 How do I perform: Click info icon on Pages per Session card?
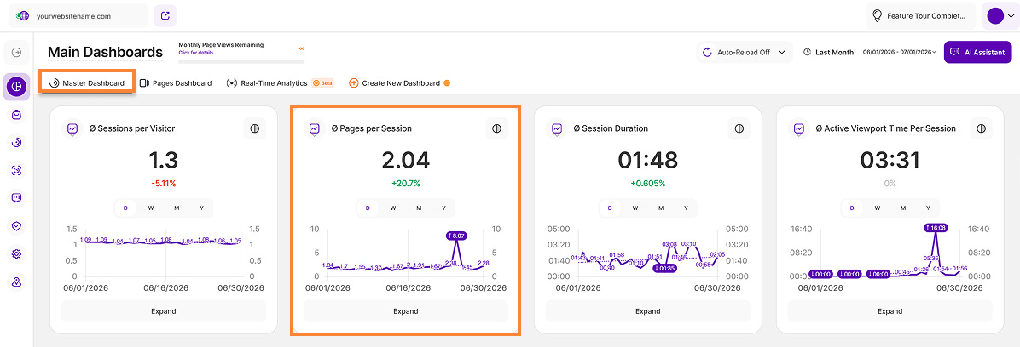(496, 128)
